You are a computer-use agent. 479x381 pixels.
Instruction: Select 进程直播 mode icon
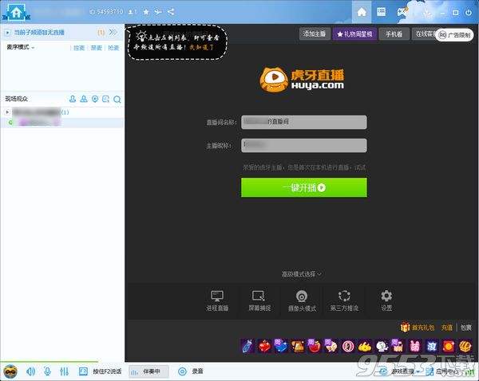click(217, 300)
